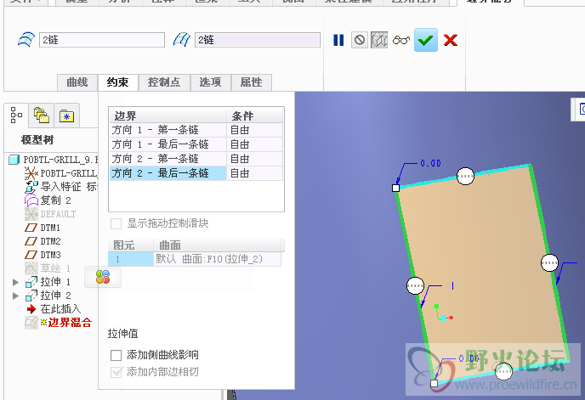Click top edge constraint circle handle

click(x=465, y=176)
